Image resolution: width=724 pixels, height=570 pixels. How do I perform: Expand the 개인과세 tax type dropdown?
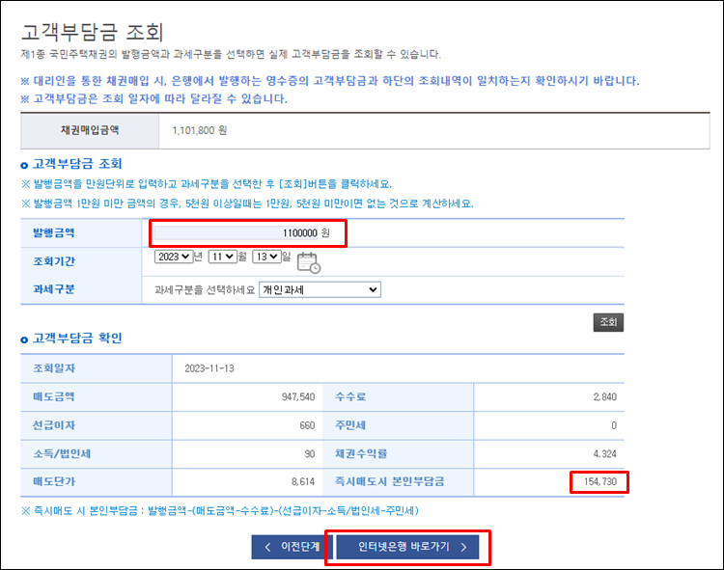320,289
